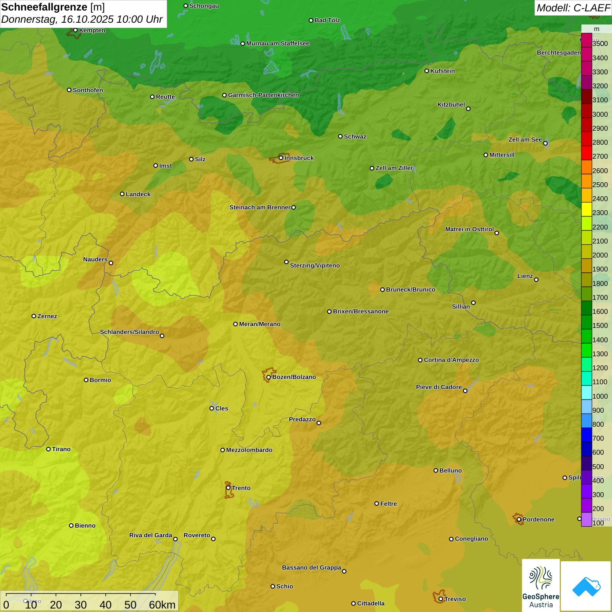Click the "Bruneck/Brunico" label

click(410, 289)
